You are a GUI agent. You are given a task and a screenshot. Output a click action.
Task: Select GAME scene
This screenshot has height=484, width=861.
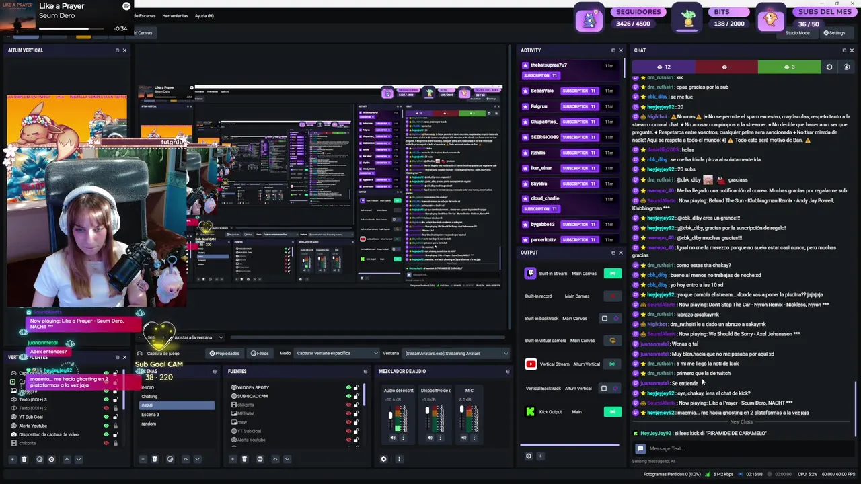pos(176,405)
